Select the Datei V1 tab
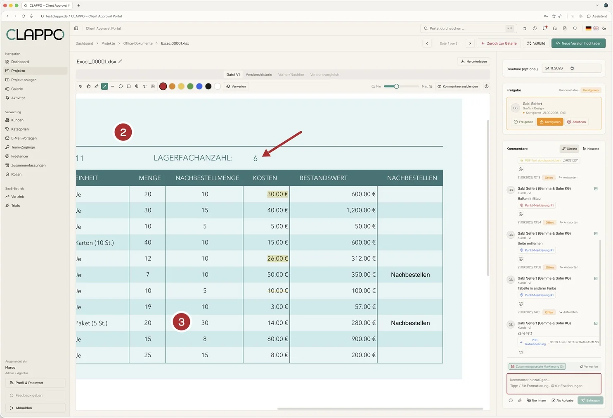Image resolution: width=613 pixels, height=418 pixels. (x=233, y=75)
